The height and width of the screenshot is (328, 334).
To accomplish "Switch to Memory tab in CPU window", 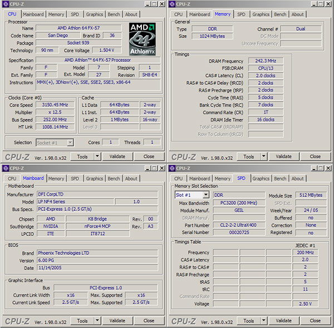I will (x=56, y=15).
